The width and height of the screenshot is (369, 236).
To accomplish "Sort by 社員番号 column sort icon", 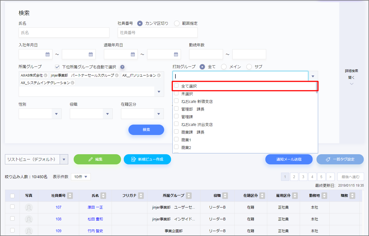I will click(x=70, y=195).
